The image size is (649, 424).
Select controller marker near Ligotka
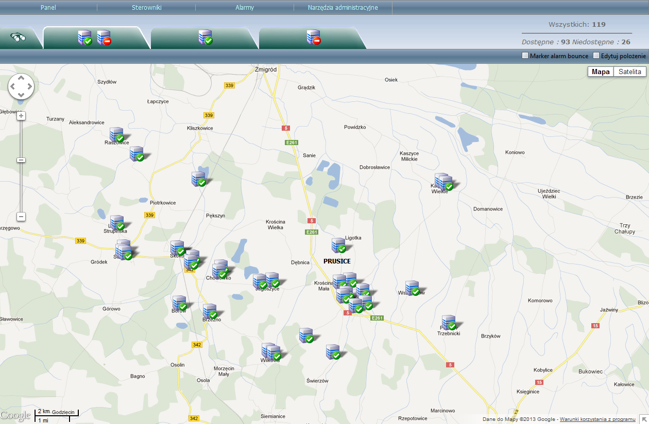pos(339,246)
